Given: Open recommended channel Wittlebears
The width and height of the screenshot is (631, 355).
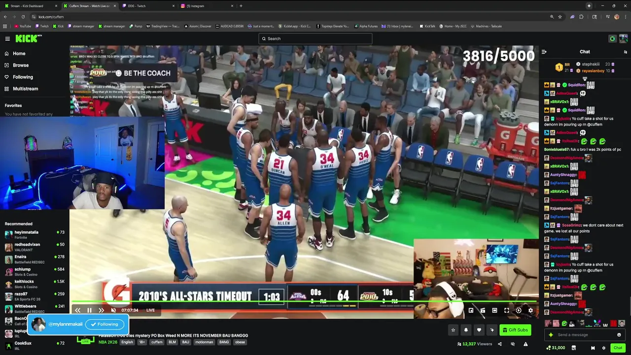Looking at the screenshot, I should (35, 308).
